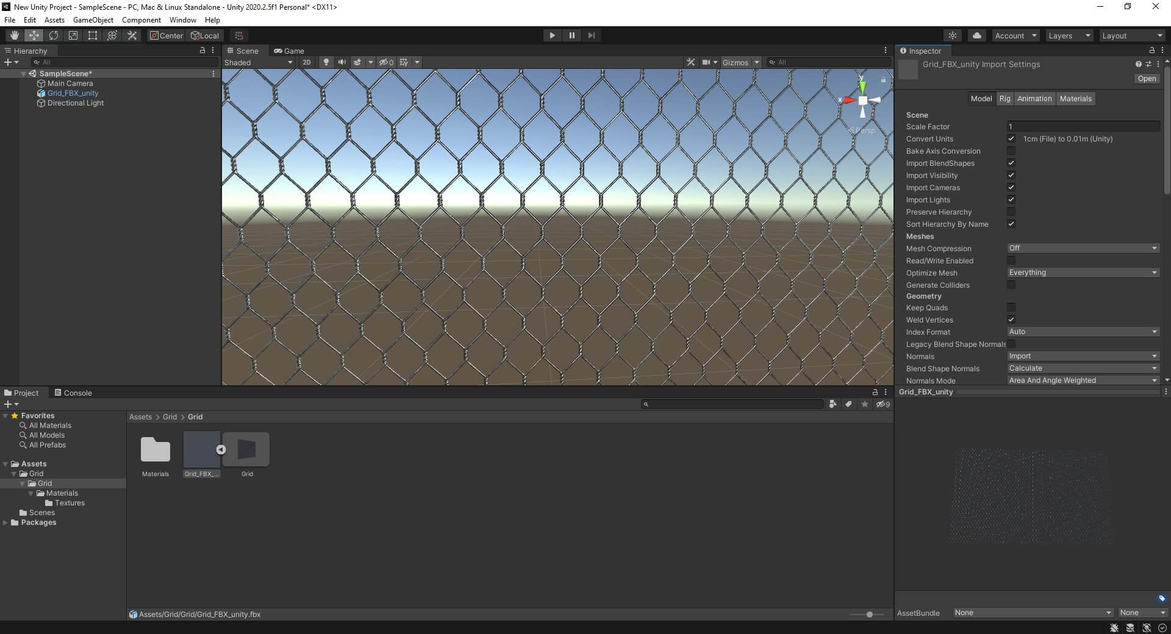Select the Rect transform tool
This screenshot has height=634, width=1171.
click(93, 35)
